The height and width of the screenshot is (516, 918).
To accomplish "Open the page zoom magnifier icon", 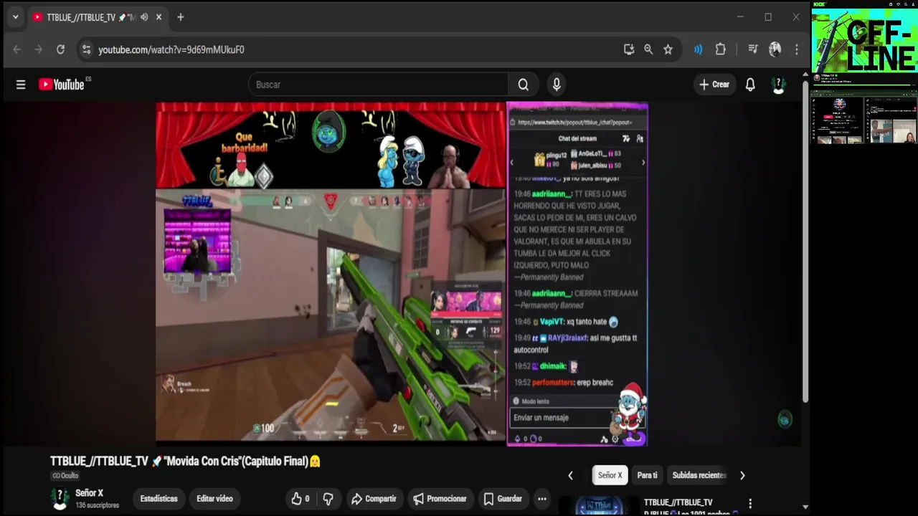I will 648,49.
